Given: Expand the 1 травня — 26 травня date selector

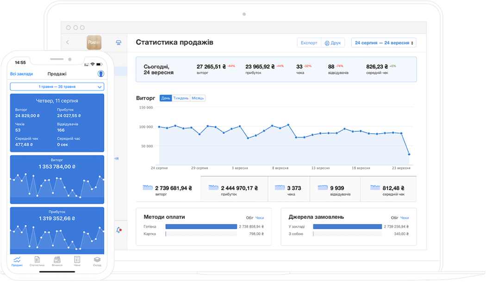Looking at the screenshot, I should coord(57,86).
